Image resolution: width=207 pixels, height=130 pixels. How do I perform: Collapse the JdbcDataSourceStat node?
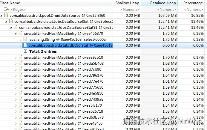[x=6, y=22]
